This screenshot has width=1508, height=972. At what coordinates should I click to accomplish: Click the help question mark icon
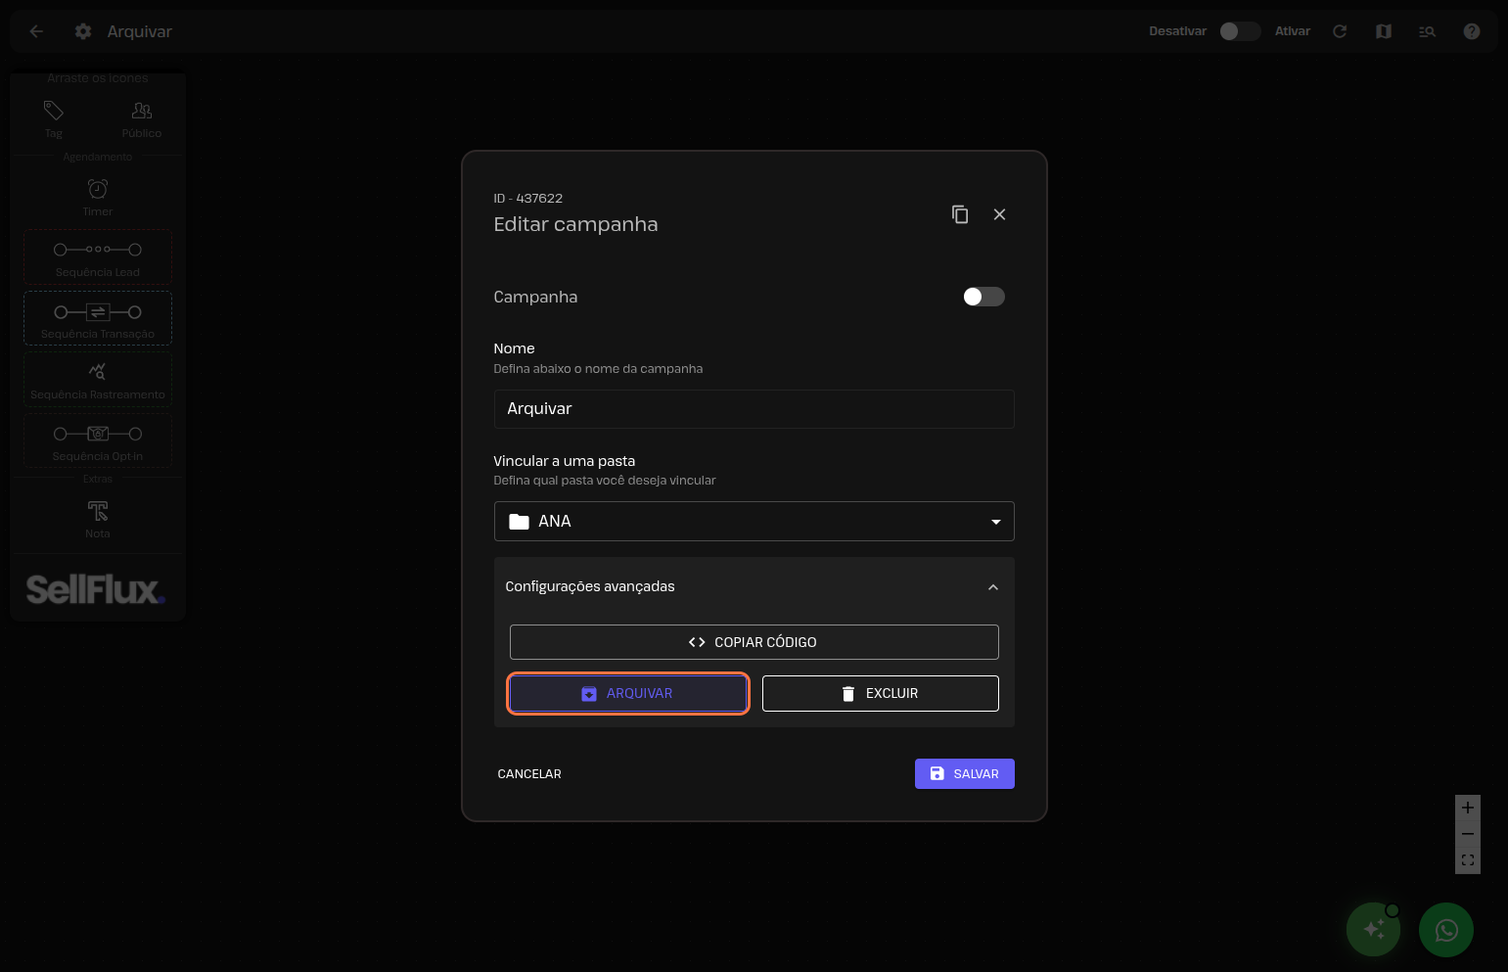1471,31
